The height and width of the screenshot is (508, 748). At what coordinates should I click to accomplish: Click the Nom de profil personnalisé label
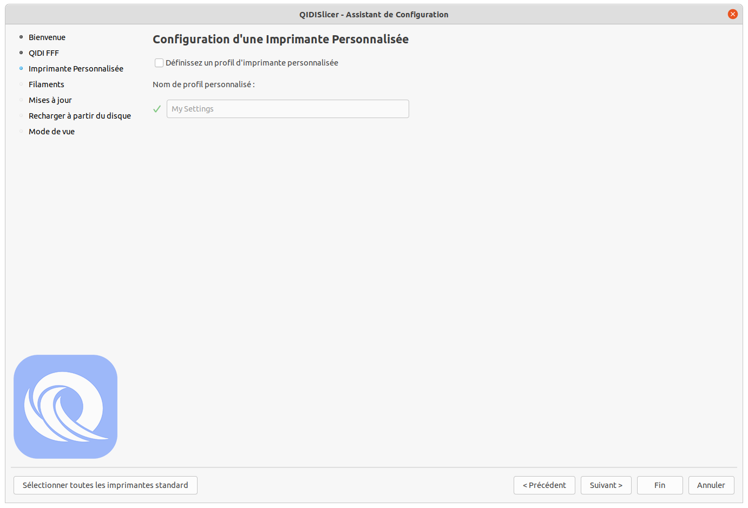[x=204, y=84]
